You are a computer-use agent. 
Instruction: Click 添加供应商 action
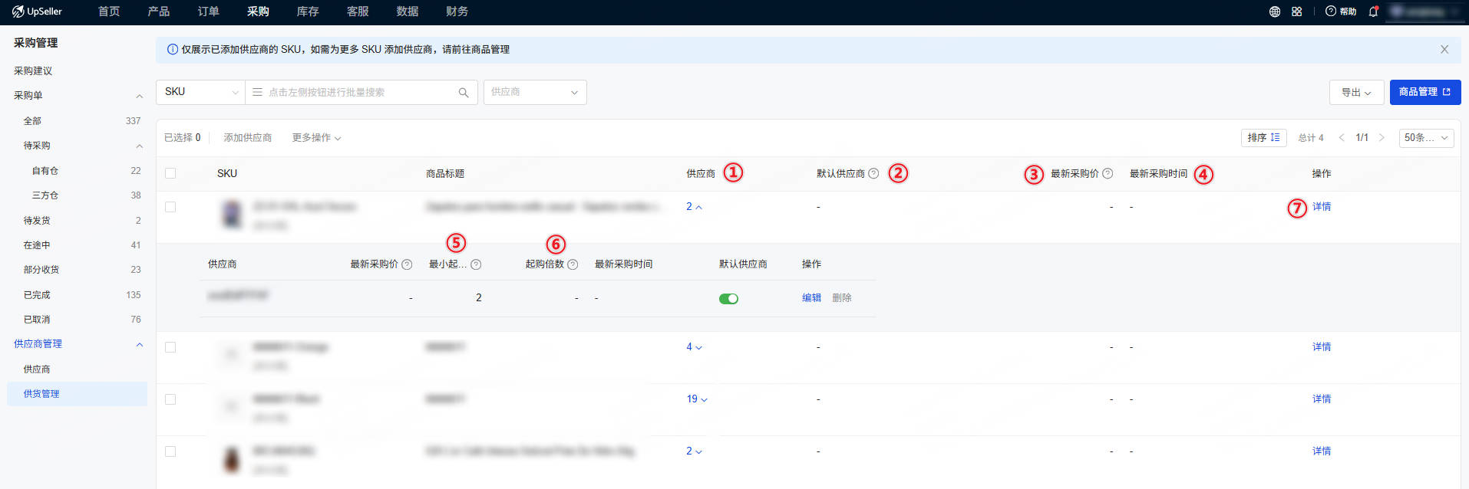pyautogui.click(x=248, y=138)
